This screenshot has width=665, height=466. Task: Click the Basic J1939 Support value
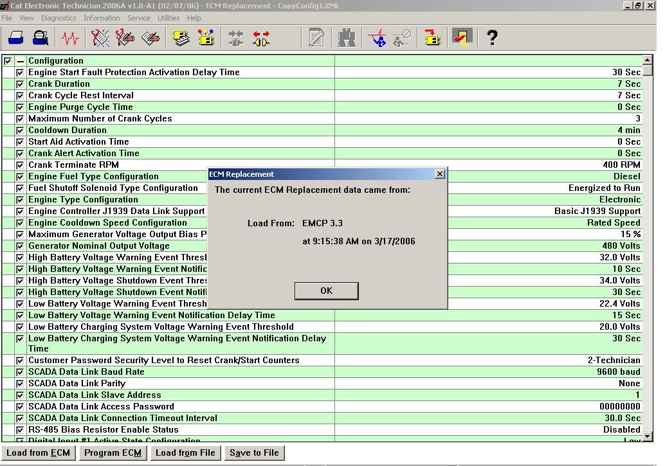pyautogui.click(x=597, y=211)
